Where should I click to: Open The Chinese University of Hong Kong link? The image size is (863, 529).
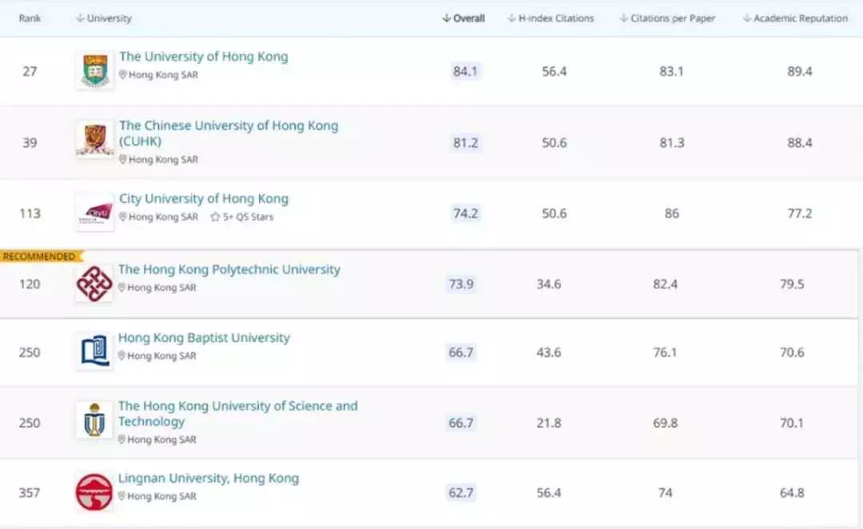point(228,126)
